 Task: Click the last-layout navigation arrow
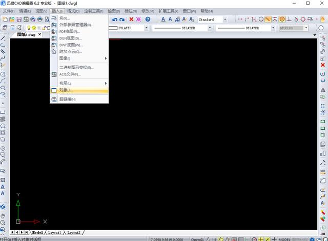point(27,232)
